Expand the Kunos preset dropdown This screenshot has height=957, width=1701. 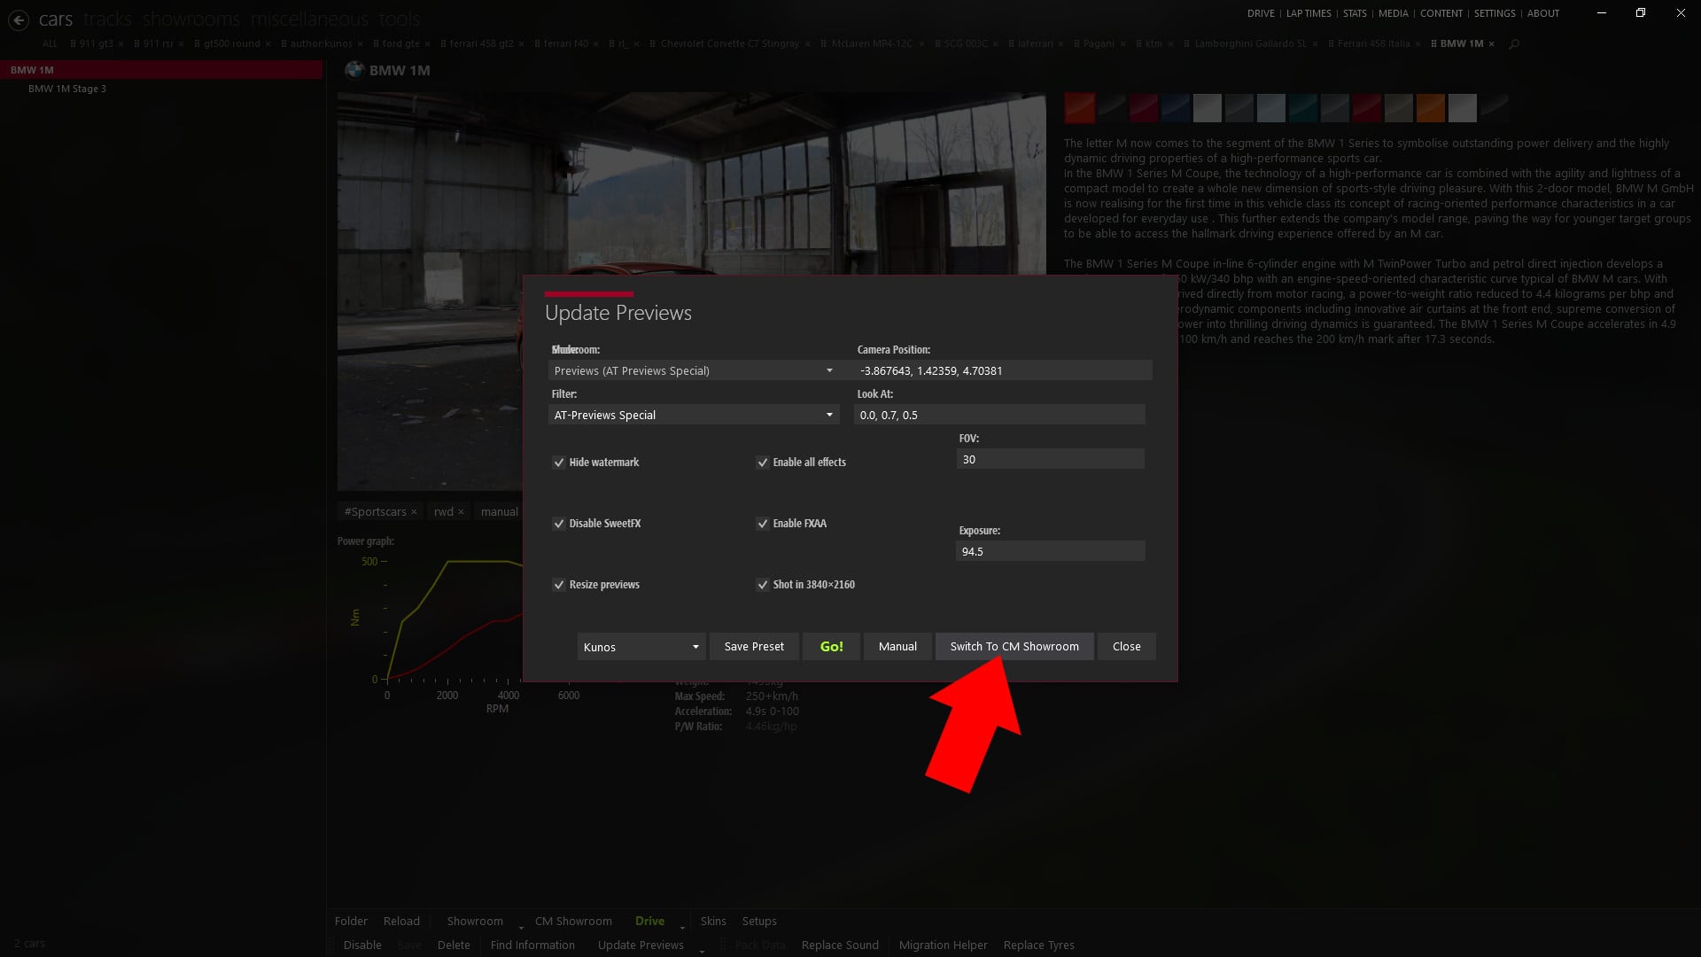640,646
